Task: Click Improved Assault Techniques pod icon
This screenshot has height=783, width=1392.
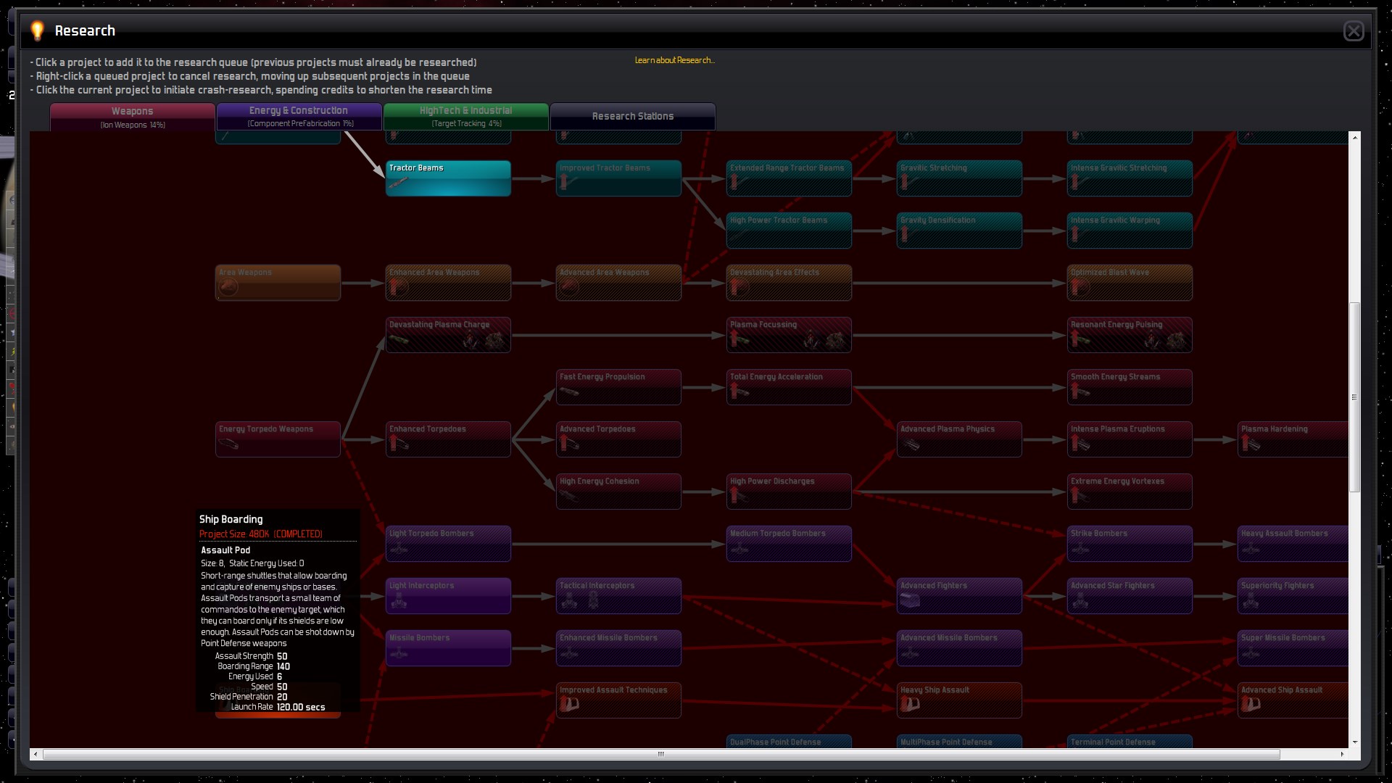Action: click(569, 704)
